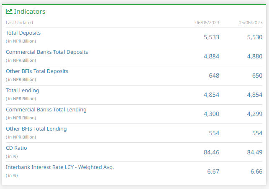Click the 4,299 commercial lending value
Screen dimensions: 269x189
coord(255,114)
